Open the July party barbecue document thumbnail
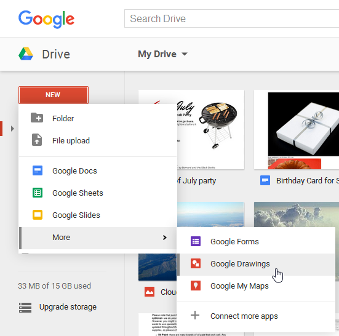Image resolution: width=339 pixels, height=336 pixels. (x=211, y=130)
